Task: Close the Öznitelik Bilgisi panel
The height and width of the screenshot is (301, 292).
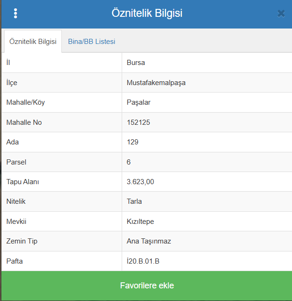Action: click(281, 14)
